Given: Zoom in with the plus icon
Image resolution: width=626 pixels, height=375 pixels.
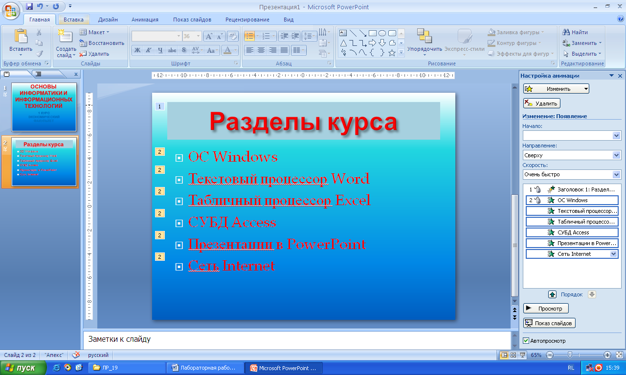Looking at the screenshot, I should coord(607,355).
